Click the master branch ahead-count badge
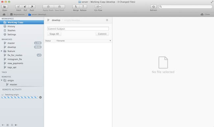The image size is (214, 127). (38, 43)
